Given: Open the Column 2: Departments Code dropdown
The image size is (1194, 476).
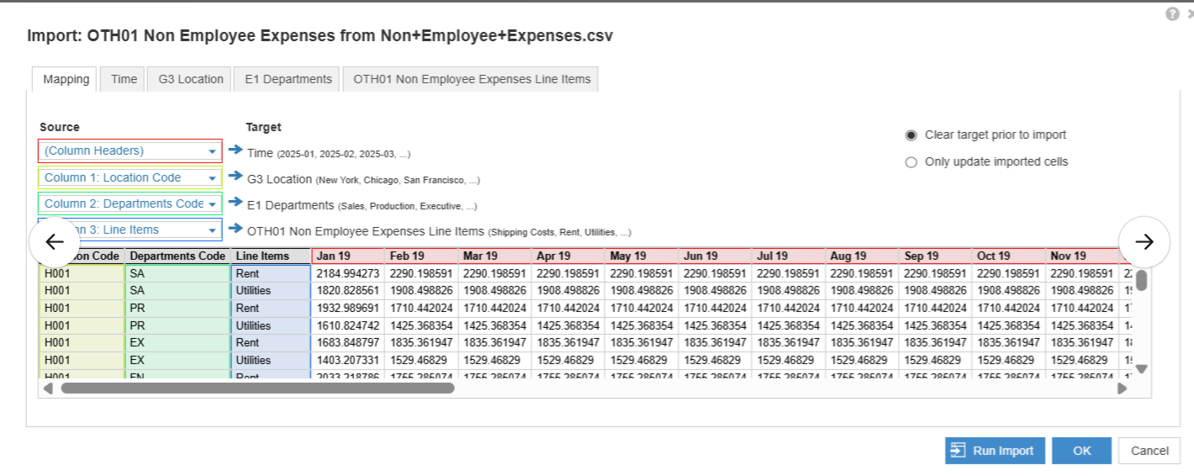Looking at the screenshot, I should coord(130,204).
